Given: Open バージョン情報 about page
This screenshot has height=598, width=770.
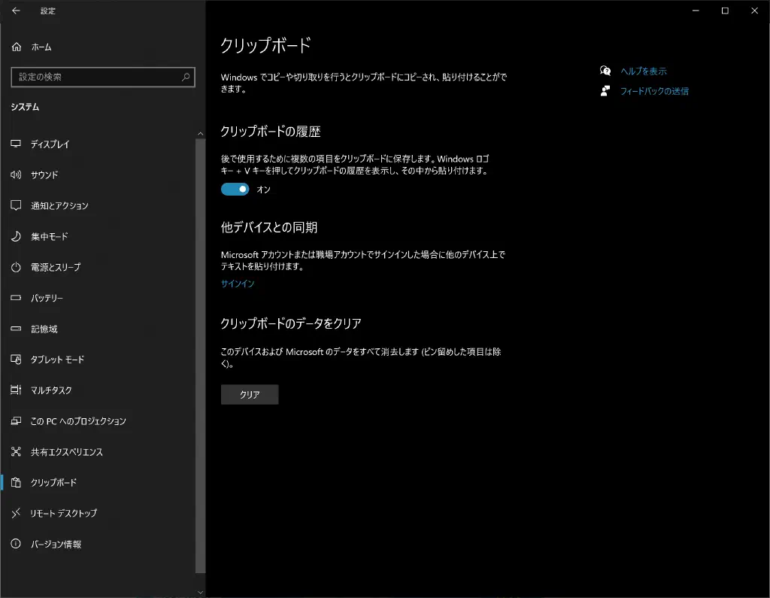Looking at the screenshot, I should pyautogui.click(x=56, y=544).
